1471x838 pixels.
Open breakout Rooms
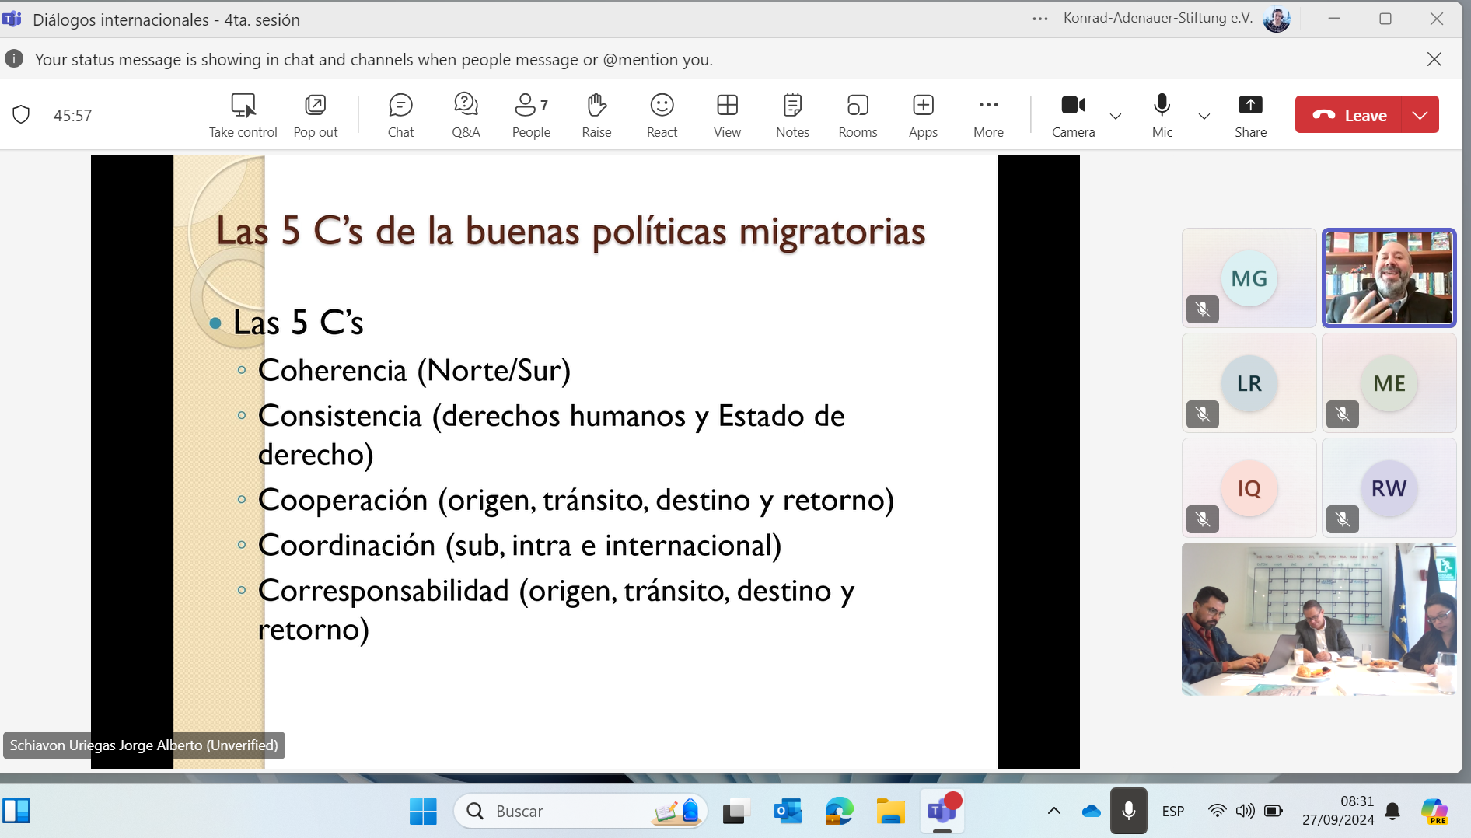[858, 115]
